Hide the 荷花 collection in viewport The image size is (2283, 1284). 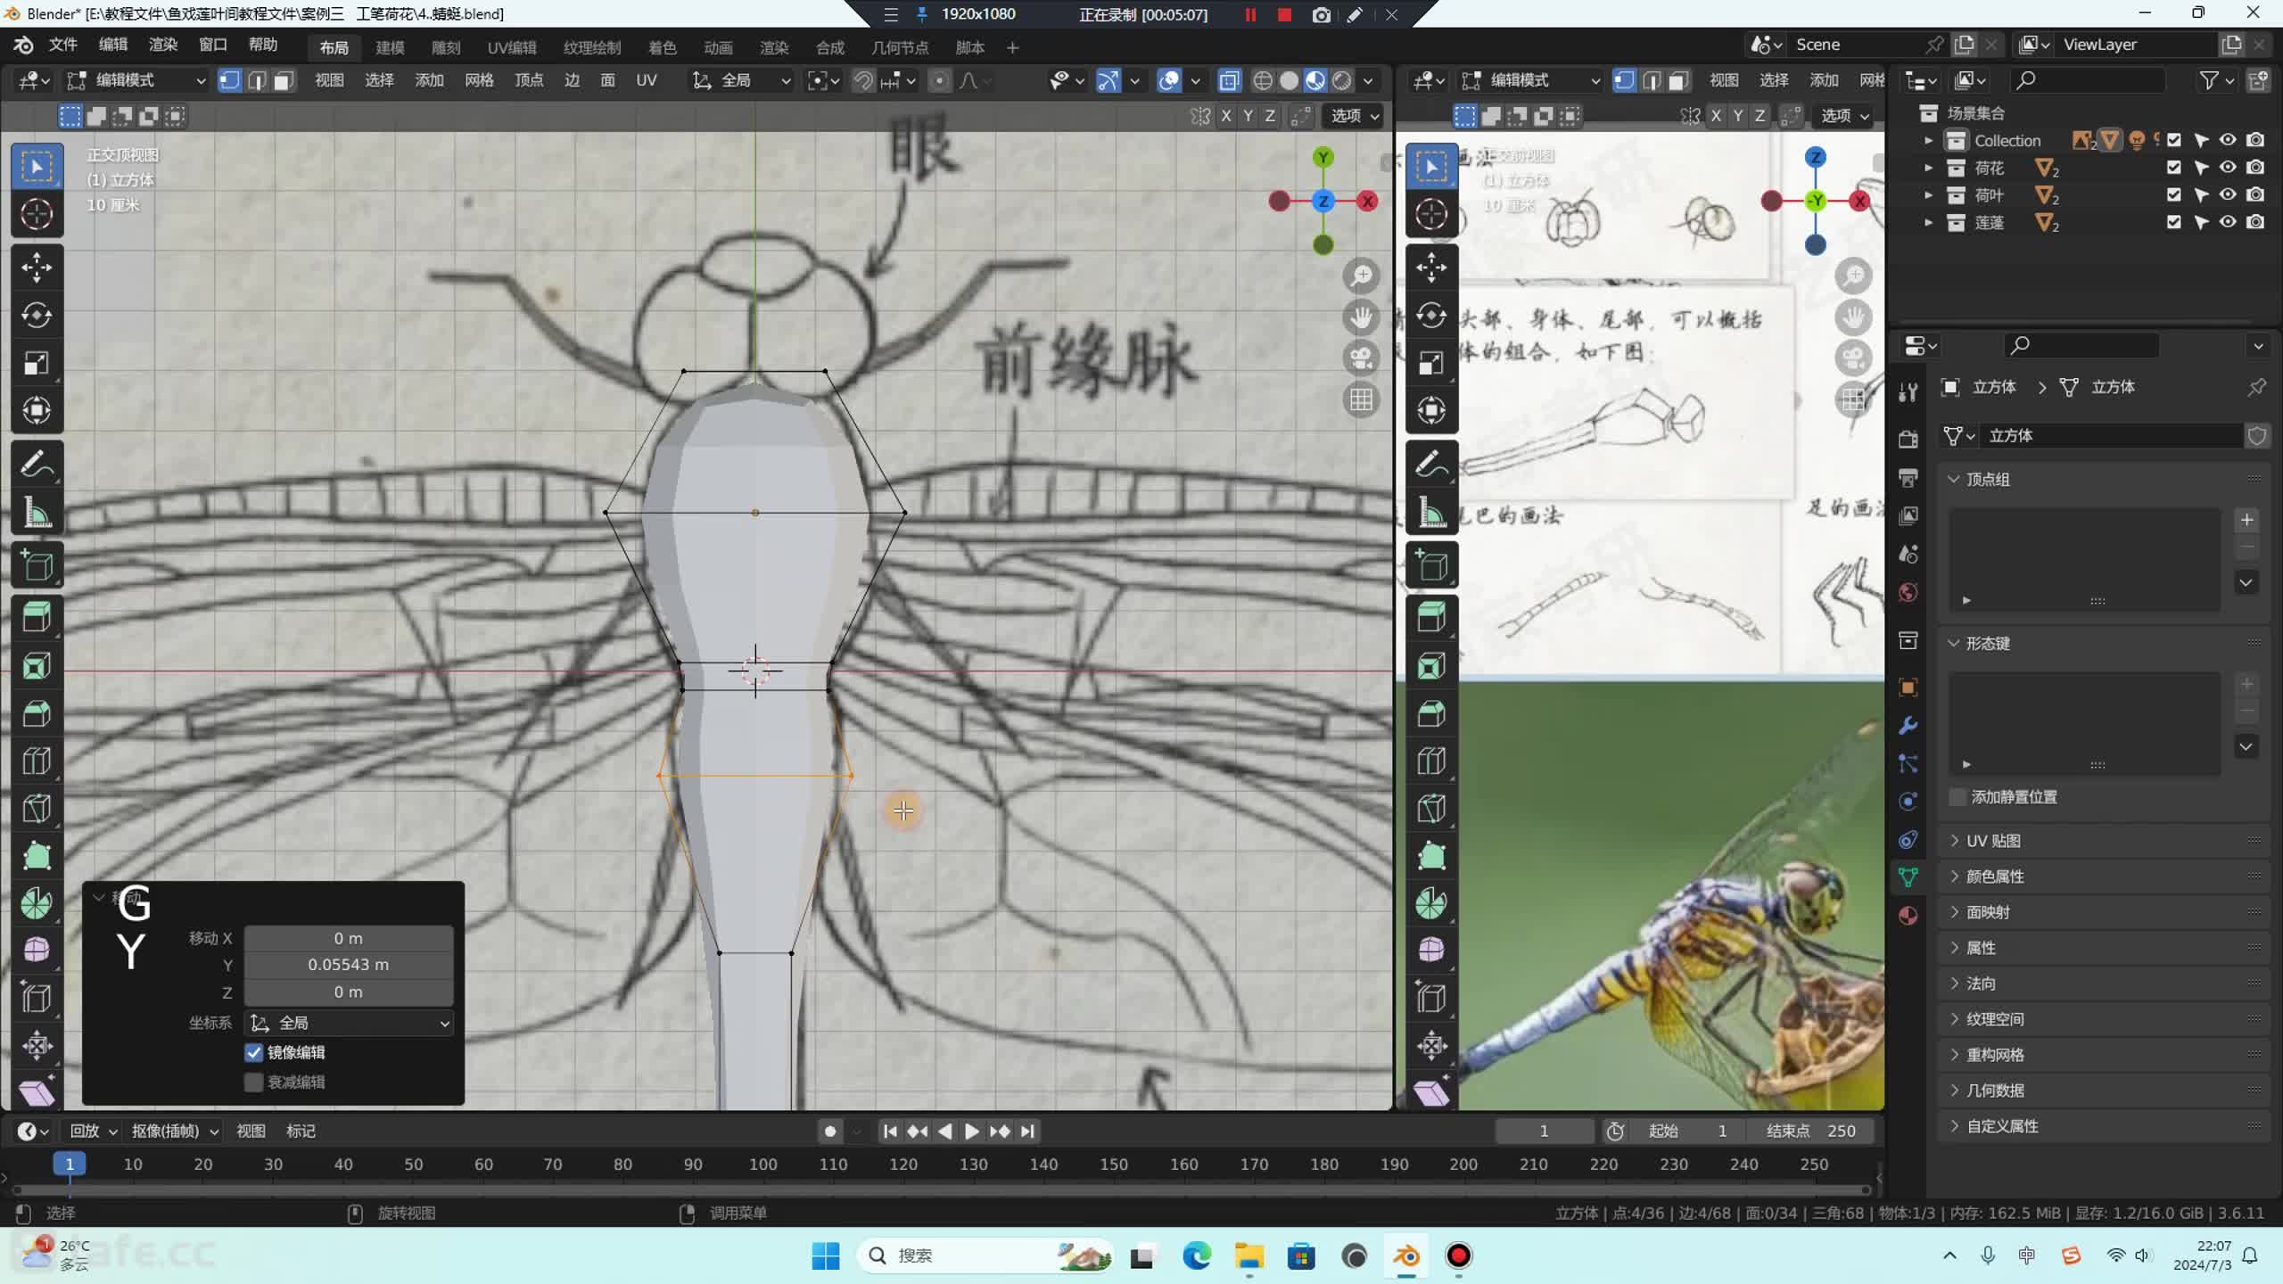2228,168
